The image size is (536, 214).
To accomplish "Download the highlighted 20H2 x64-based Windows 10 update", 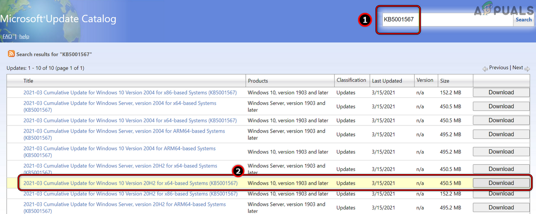I will (x=501, y=183).
